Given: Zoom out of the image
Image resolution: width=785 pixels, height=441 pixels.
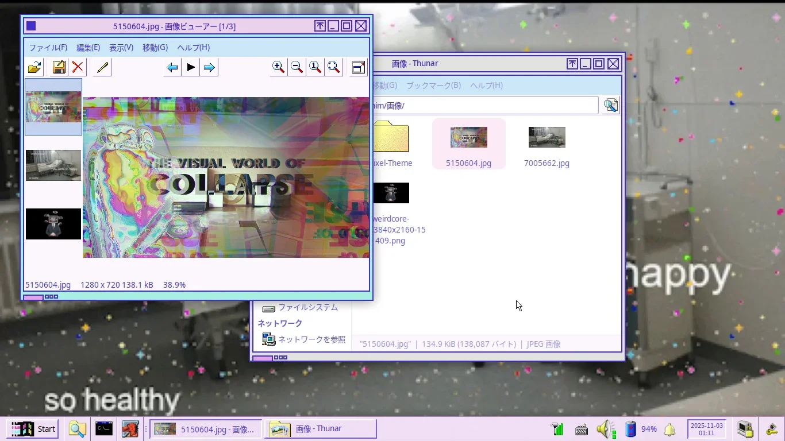Looking at the screenshot, I should (297, 68).
